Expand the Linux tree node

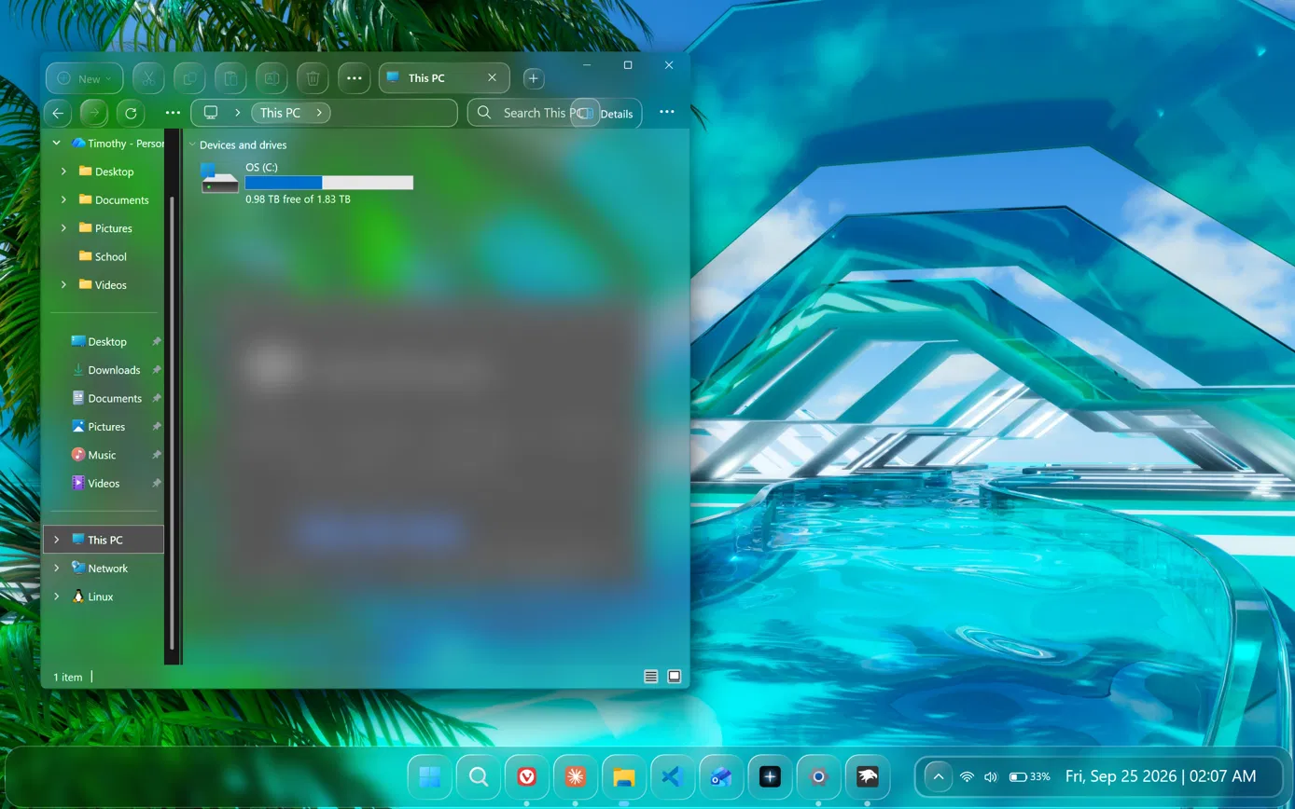pyautogui.click(x=57, y=596)
